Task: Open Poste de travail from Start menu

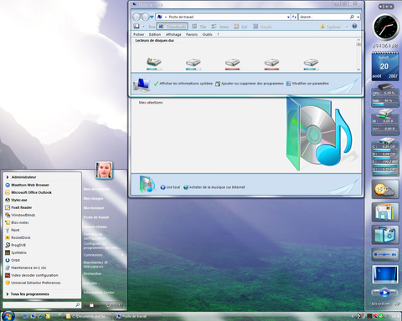Action: tap(96, 217)
